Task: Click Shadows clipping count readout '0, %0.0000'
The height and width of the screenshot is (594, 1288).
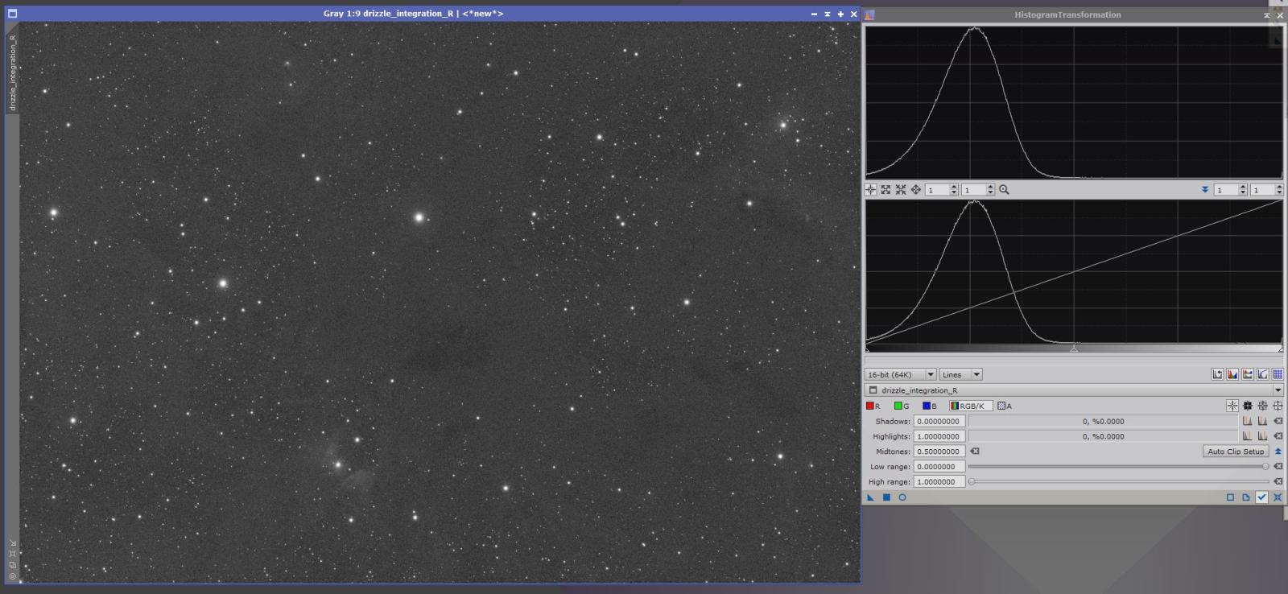Action: [1103, 421]
